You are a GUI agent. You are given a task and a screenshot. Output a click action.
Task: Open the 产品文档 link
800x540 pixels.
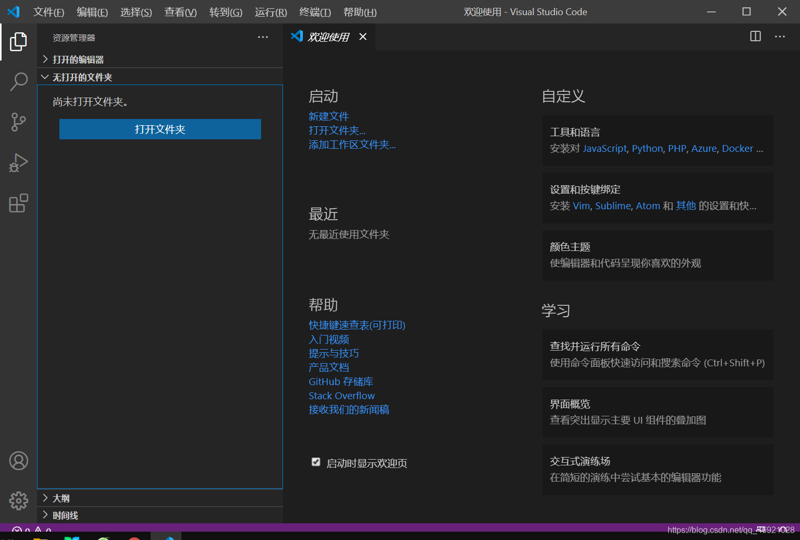click(x=328, y=367)
